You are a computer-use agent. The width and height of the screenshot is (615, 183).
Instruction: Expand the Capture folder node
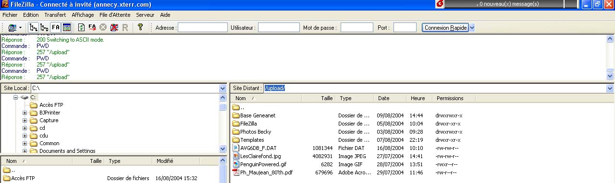point(25,120)
